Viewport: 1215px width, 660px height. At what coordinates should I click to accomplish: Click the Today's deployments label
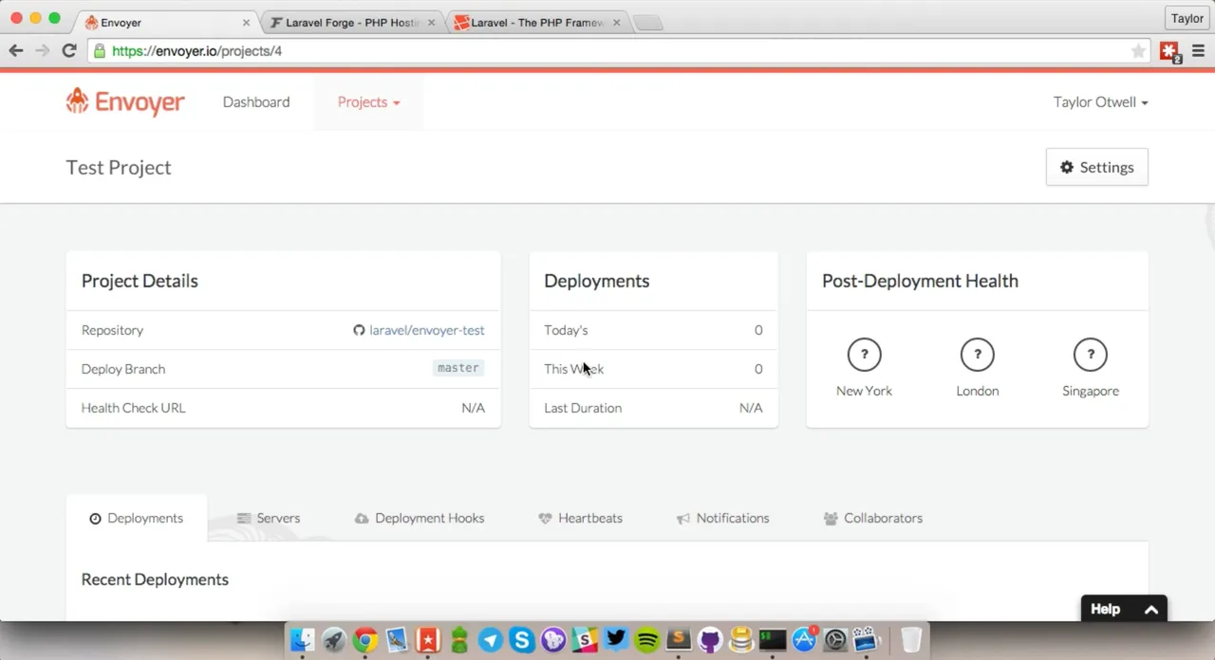[566, 330]
